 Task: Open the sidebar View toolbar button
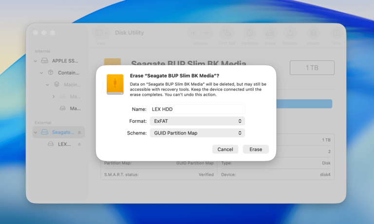click(x=101, y=33)
